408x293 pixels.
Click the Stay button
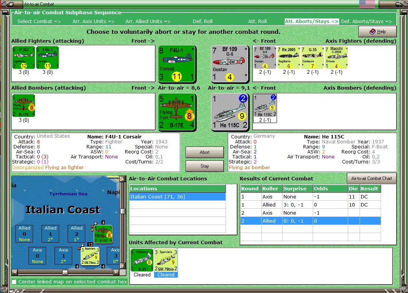point(204,166)
